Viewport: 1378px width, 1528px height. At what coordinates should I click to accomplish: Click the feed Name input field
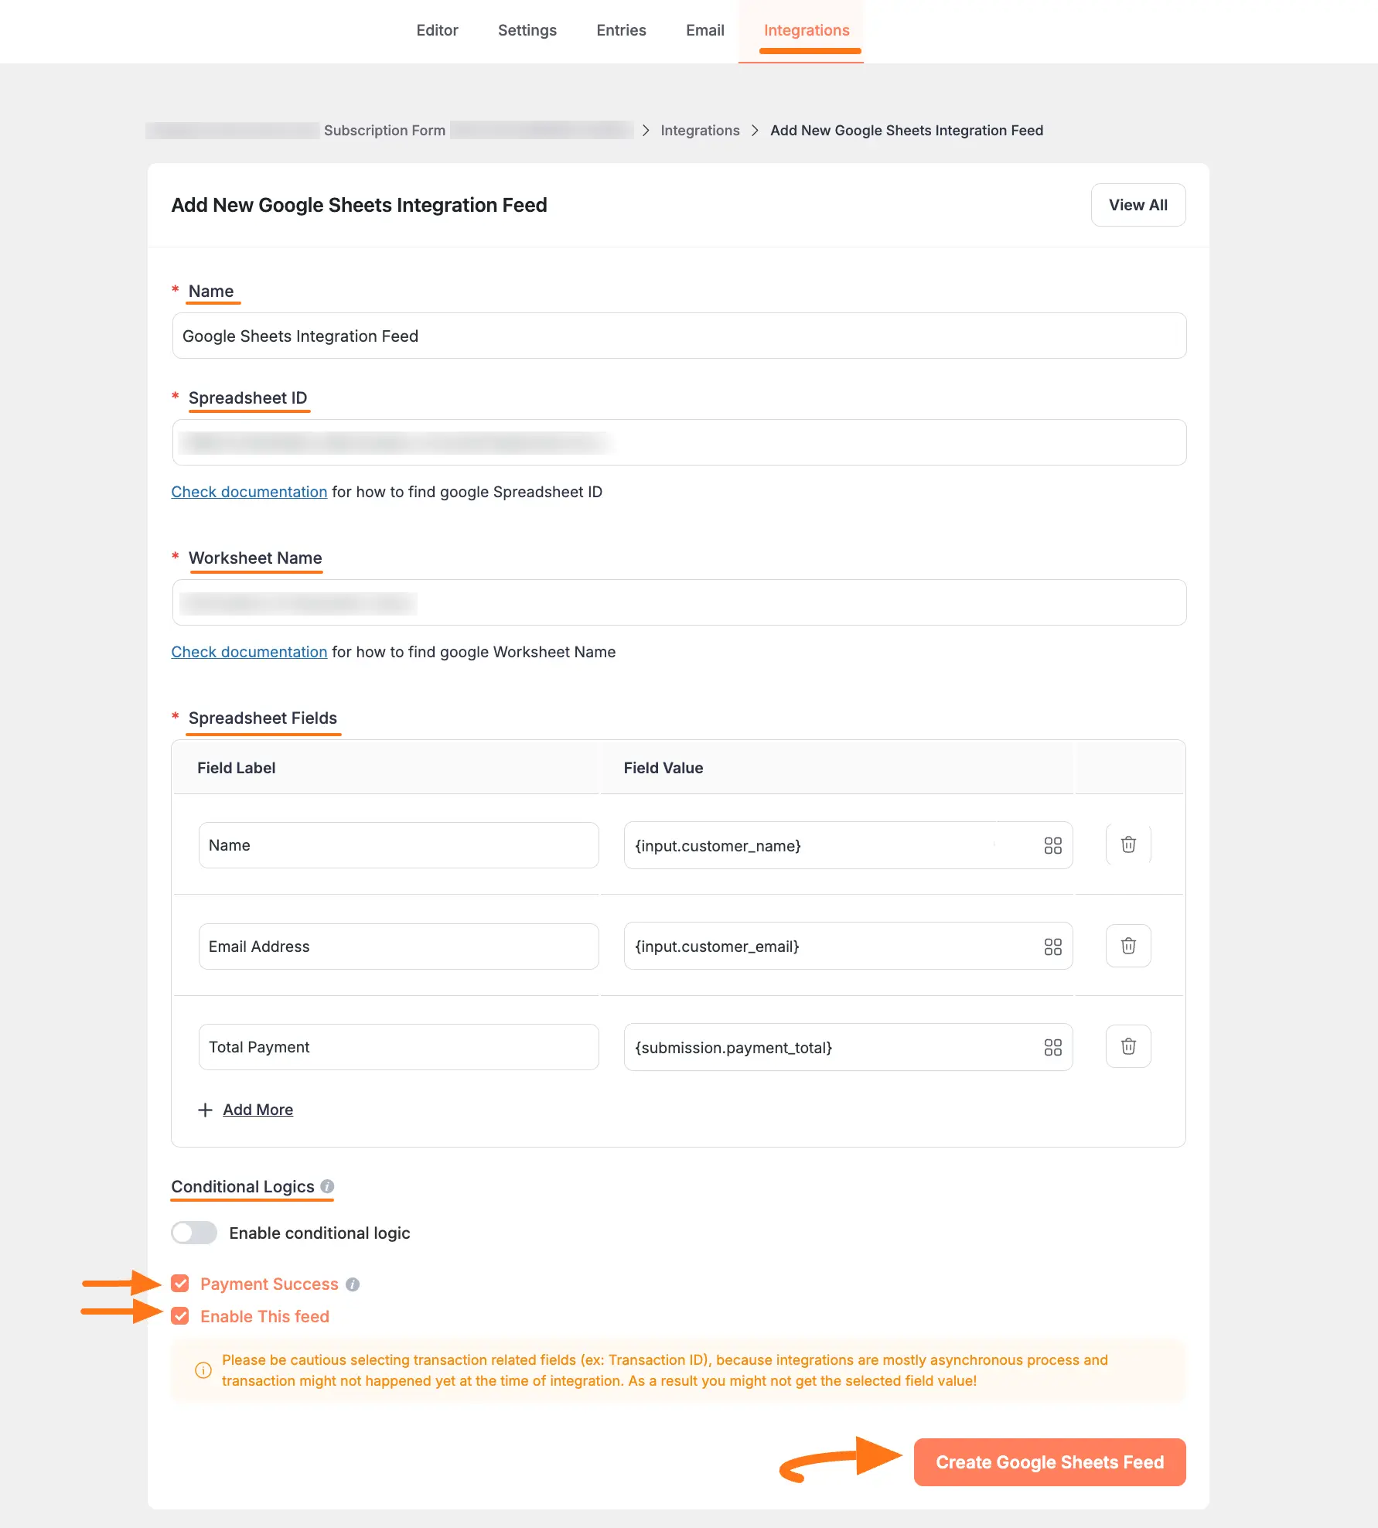point(679,336)
